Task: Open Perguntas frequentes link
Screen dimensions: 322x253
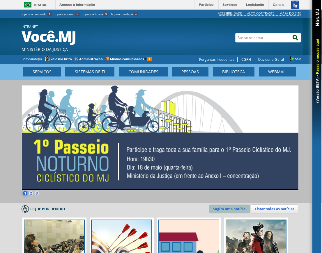Action: [217, 60]
